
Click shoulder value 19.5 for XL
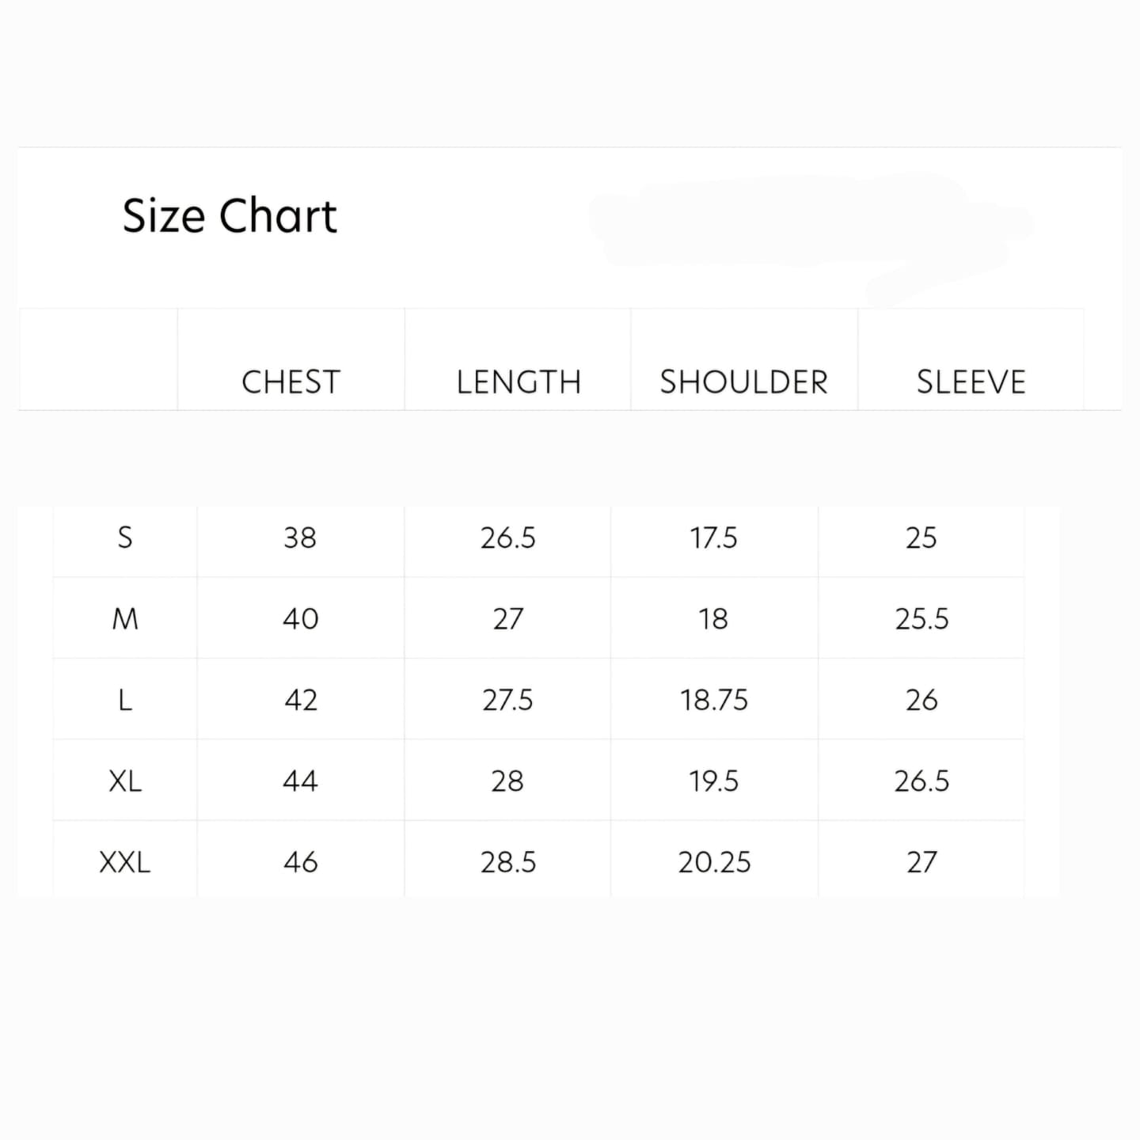tap(713, 781)
